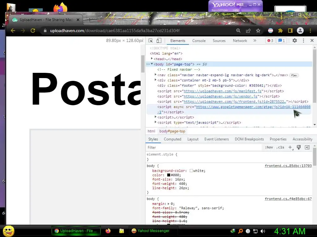Image resolution: width=317 pixels, height=237 pixels.
Task: Go forward with the browser forward arrow
Action: coord(23,31)
